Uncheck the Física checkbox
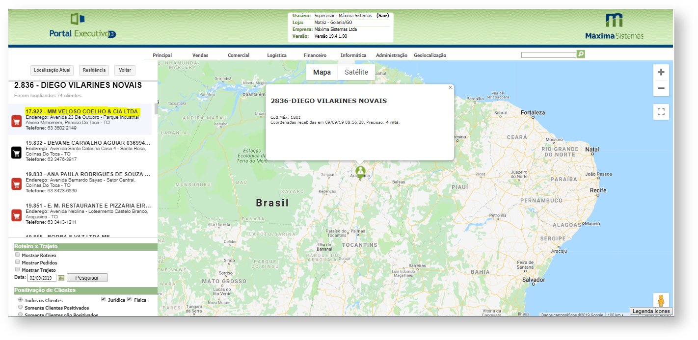Viewport: 698px width, 340px height. (x=130, y=299)
